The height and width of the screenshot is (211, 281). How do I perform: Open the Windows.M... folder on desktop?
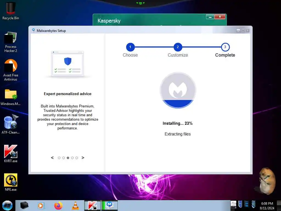[x=11, y=97]
